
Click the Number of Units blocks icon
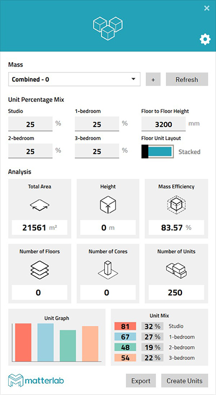pyautogui.click(x=176, y=271)
